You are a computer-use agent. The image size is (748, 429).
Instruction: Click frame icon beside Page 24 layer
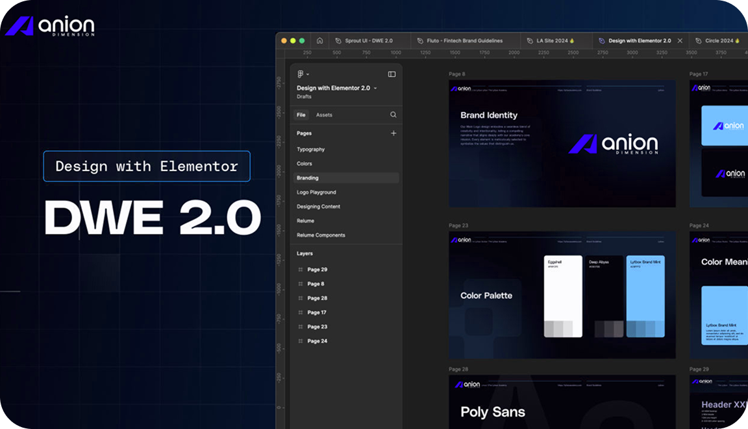[x=300, y=341]
